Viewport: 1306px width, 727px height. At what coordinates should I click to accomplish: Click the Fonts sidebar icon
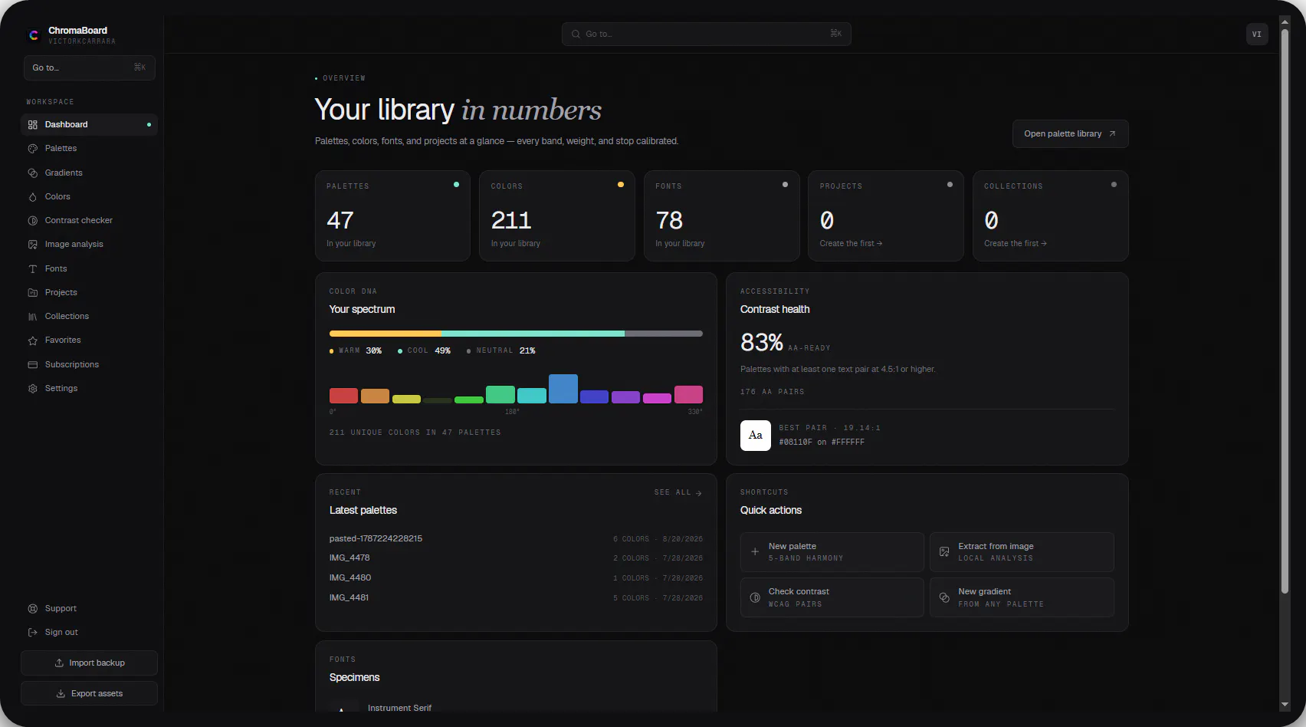click(x=33, y=269)
